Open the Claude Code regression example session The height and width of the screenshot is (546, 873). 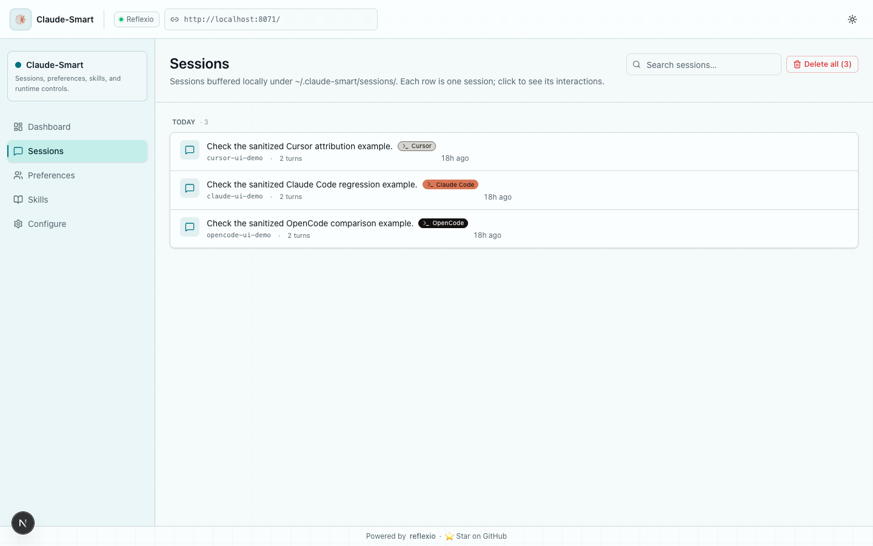[514, 190]
